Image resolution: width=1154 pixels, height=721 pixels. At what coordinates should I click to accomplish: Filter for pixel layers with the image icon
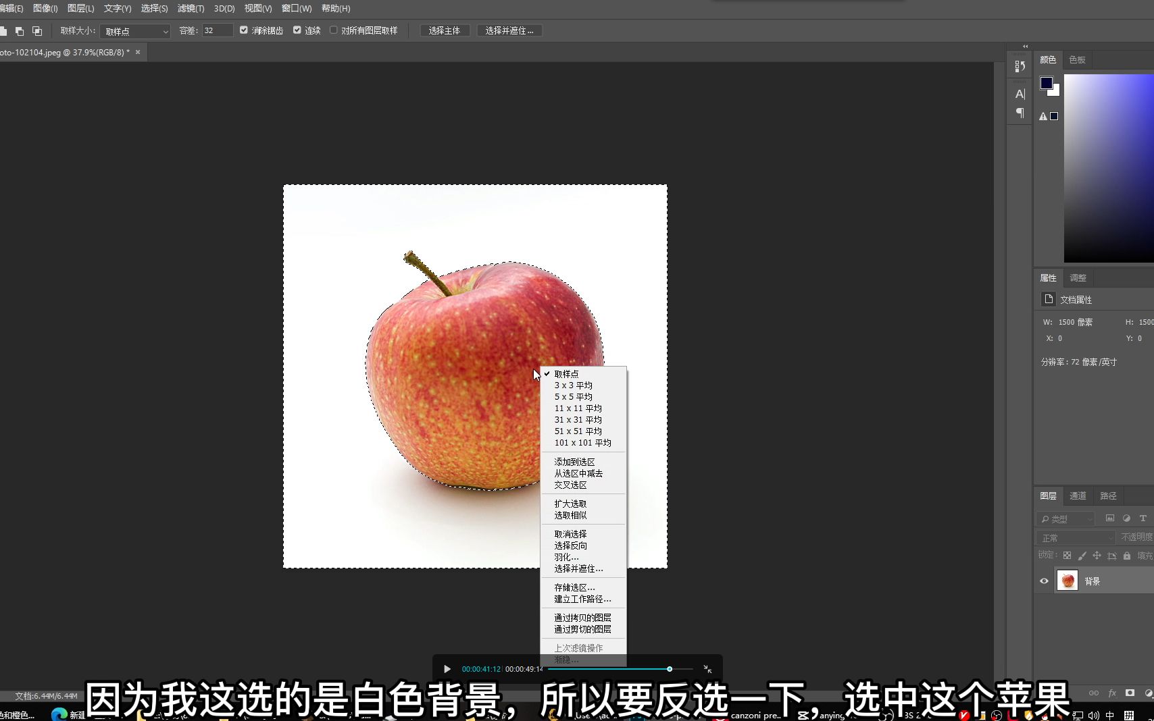[1110, 518]
